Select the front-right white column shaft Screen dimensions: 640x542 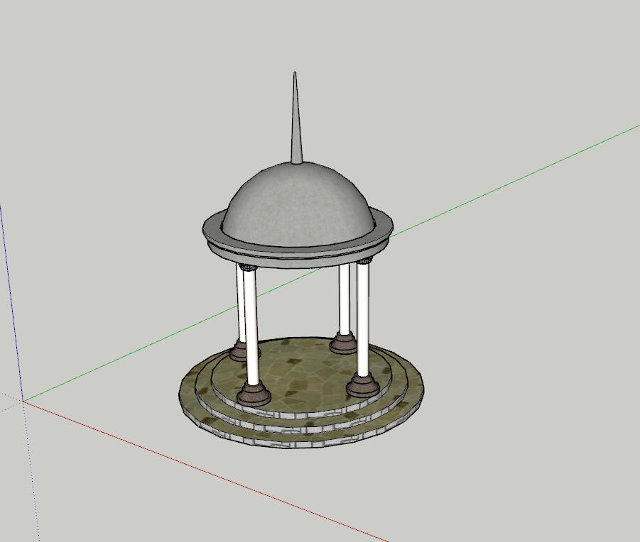tap(363, 319)
